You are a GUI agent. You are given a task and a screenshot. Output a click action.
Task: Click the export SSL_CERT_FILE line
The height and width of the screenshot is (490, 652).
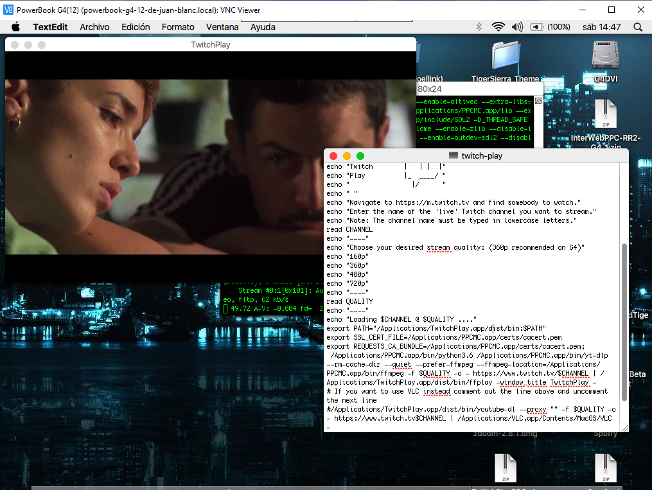[444, 337]
